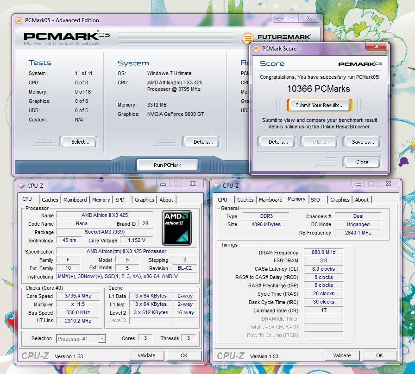Screen dimensions: 415x374
Task: Open Graphics tab in left CPU-Z
Action: [x=144, y=200]
